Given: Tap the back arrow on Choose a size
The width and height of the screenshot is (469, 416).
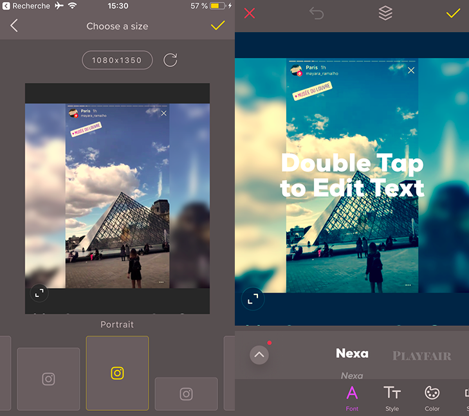Looking at the screenshot, I should pyautogui.click(x=14, y=26).
